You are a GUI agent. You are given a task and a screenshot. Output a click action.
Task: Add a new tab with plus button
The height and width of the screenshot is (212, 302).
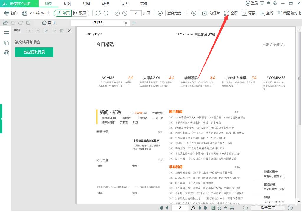(x=134, y=23)
